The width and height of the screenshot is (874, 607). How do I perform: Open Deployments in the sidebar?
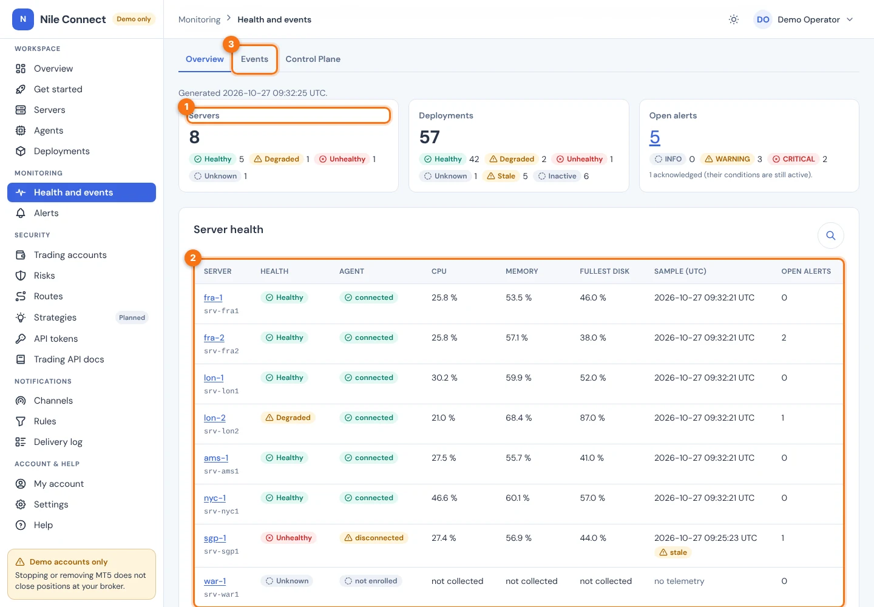81,151
